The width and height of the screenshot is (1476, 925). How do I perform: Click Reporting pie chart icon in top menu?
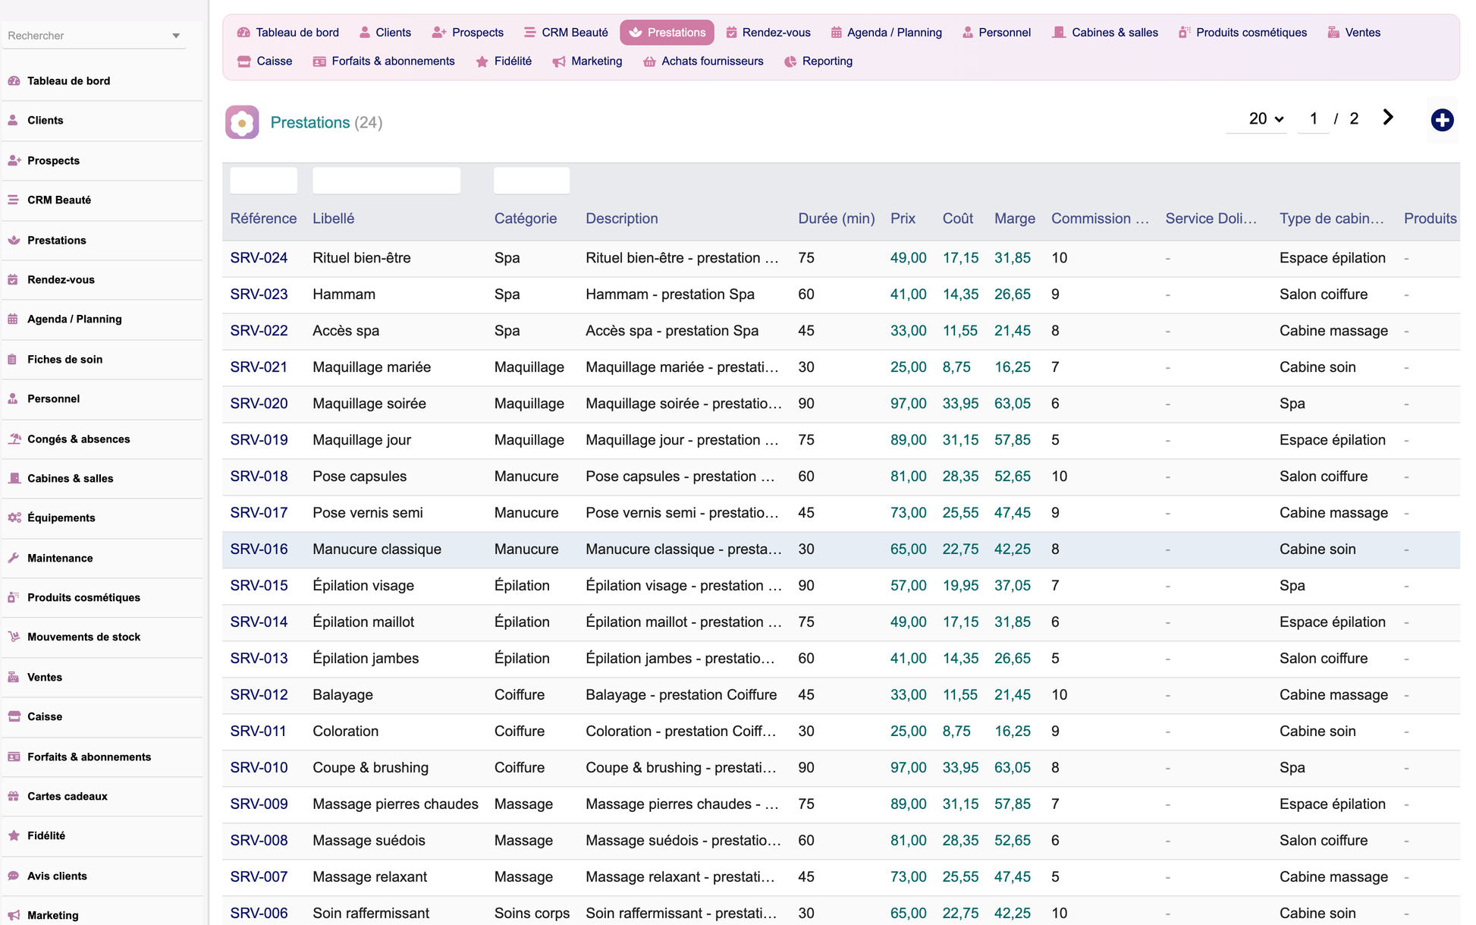tap(790, 61)
